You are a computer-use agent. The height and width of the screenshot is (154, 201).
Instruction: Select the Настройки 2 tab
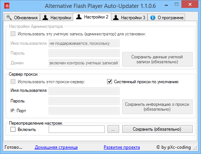click(92, 17)
